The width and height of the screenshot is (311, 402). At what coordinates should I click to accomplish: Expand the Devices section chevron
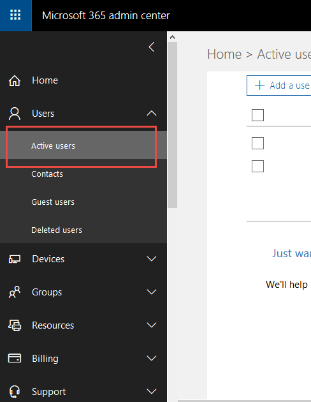coord(152,258)
